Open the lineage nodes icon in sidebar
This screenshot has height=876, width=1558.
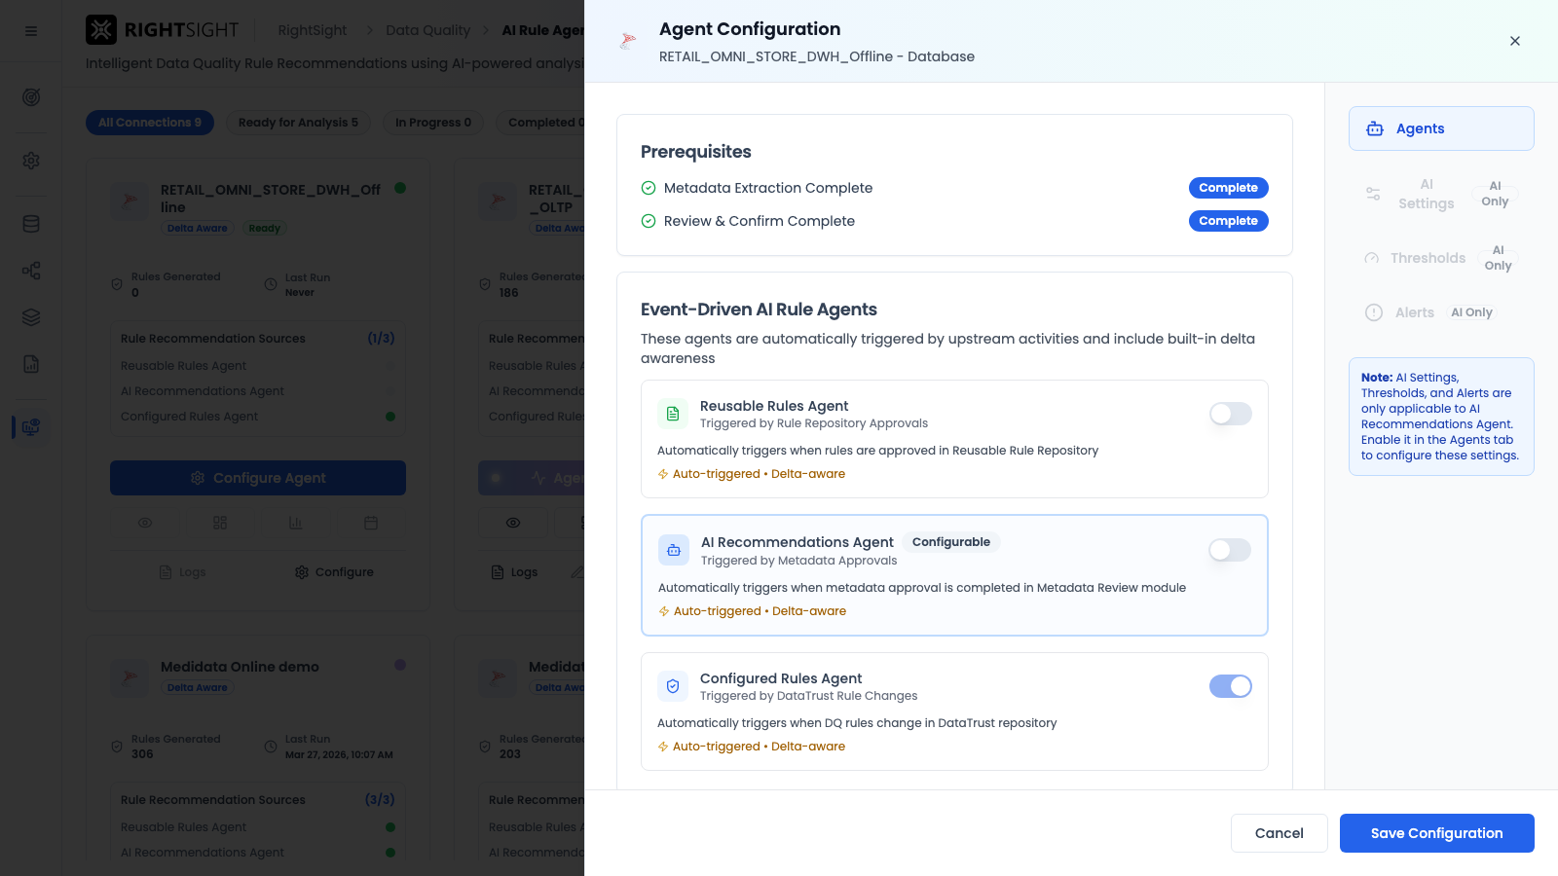[x=31, y=271]
